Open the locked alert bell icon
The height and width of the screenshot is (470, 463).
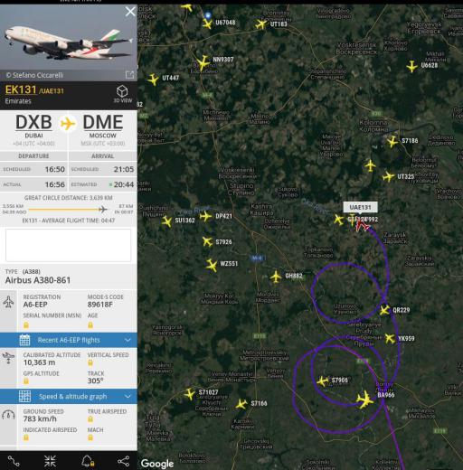click(88, 461)
